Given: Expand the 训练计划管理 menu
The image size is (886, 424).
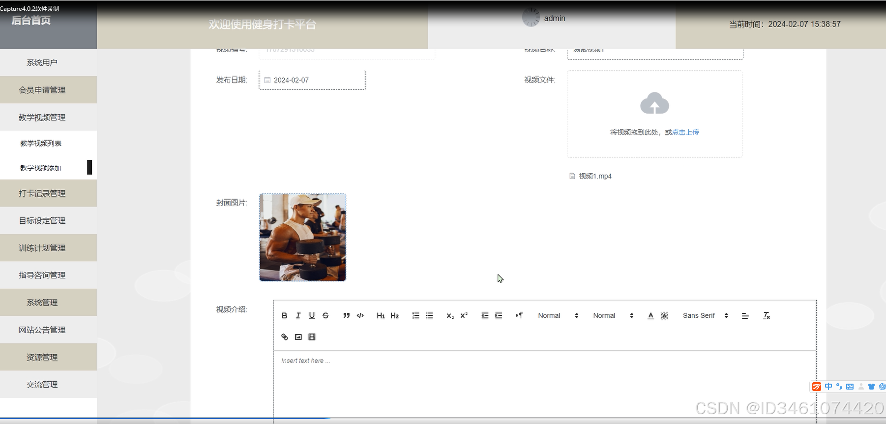Looking at the screenshot, I should point(48,248).
